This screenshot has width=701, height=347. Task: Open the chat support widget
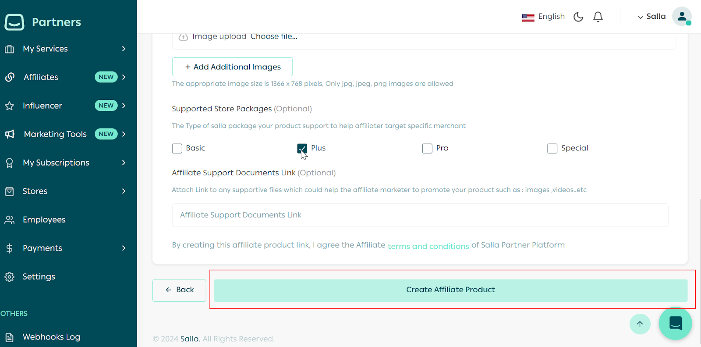coord(675,323)
